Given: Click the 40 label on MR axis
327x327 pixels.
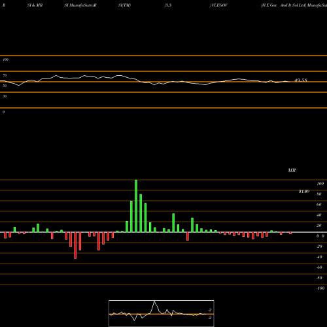Looking at the screenshot, I should pyautogui.click(x=319, y=215).
